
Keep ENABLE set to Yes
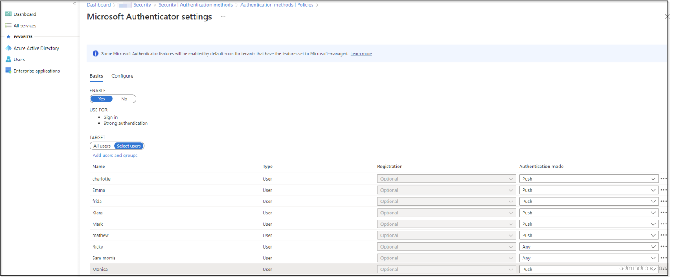[x=101, y=99]
